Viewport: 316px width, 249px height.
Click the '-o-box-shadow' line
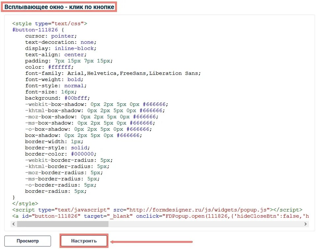coord(88,129)
